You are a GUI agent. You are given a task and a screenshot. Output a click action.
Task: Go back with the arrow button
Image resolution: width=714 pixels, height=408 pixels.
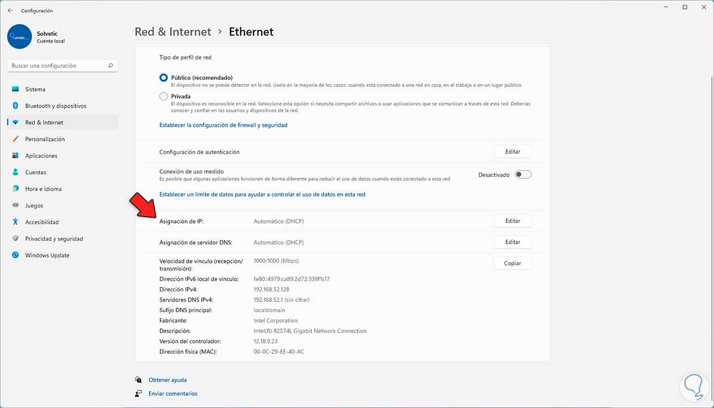[x=10, y=11]
